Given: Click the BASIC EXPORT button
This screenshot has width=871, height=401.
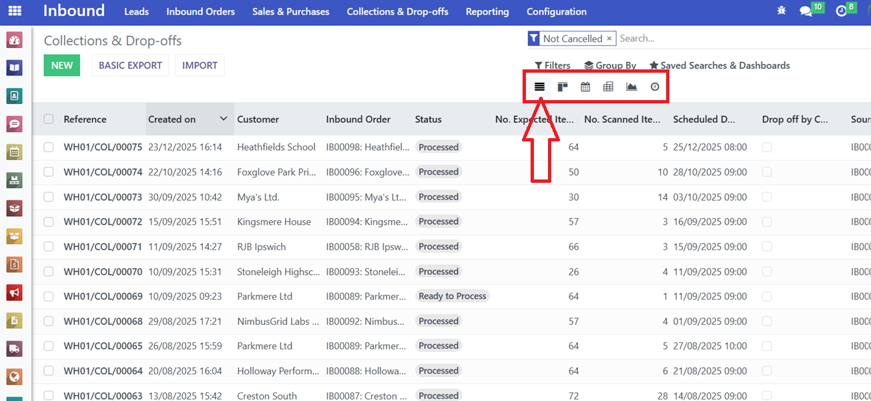Looking at the screenshot, I should tap(130, 65).
